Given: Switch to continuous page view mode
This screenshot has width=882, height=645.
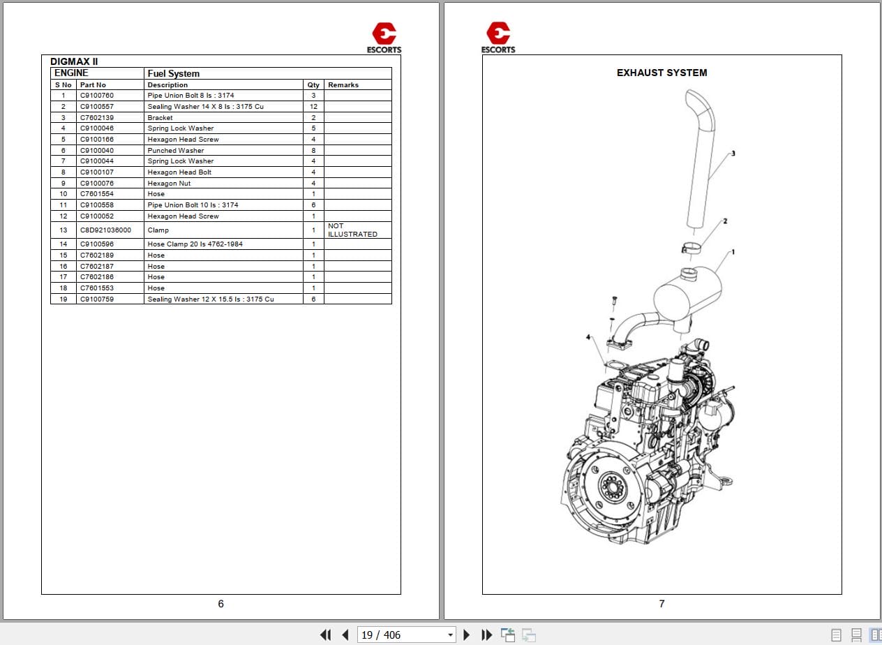Looking at the screenshot, I should click(855, 635).
